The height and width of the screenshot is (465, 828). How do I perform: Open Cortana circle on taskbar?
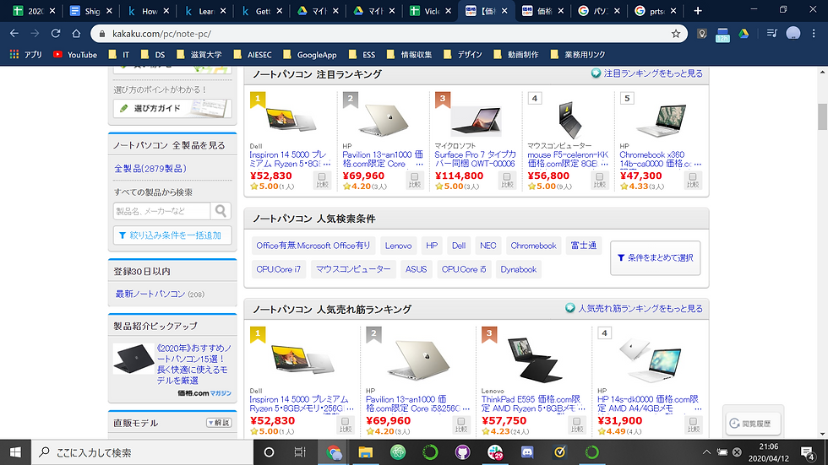click(269, 452)
